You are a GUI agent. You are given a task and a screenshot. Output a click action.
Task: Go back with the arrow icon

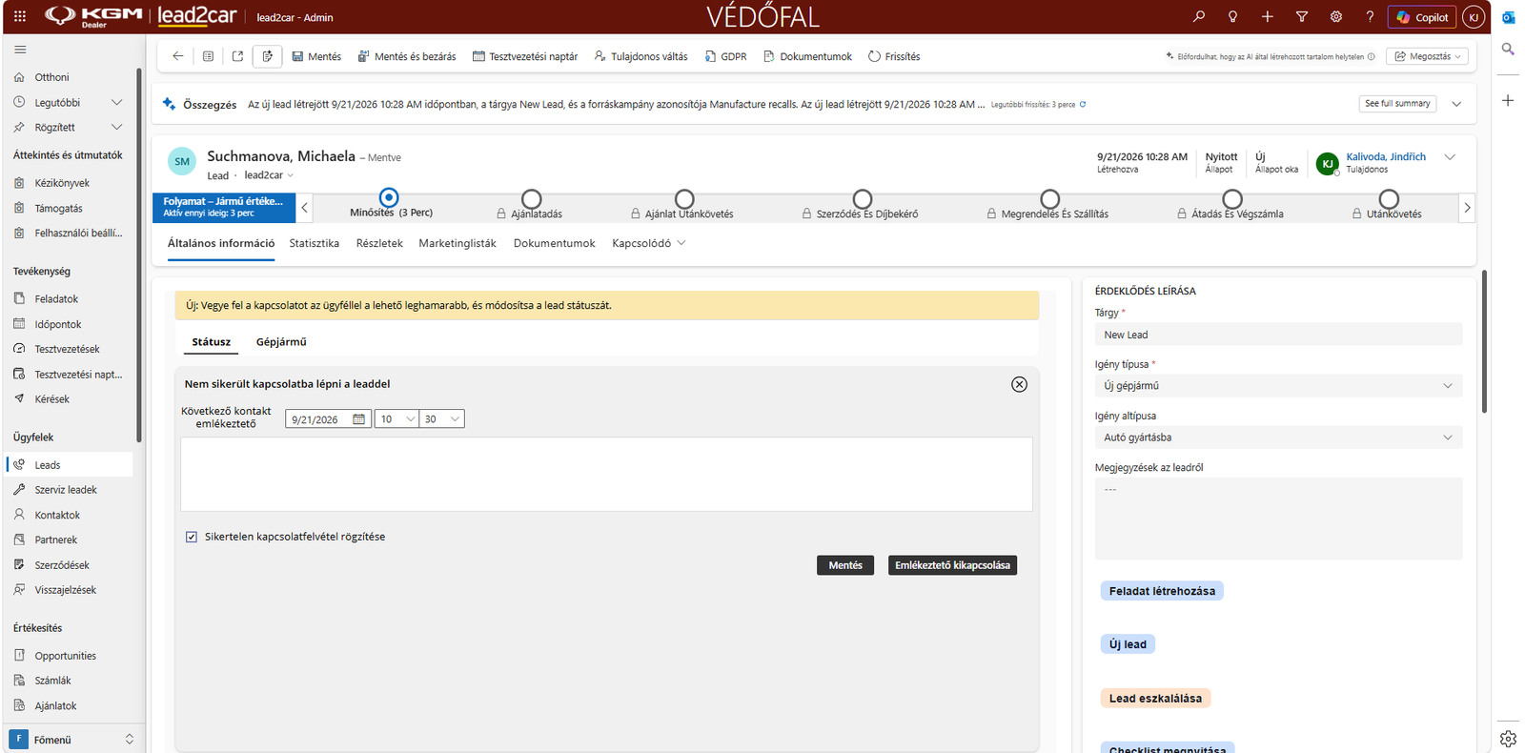(x=177, y=56)
